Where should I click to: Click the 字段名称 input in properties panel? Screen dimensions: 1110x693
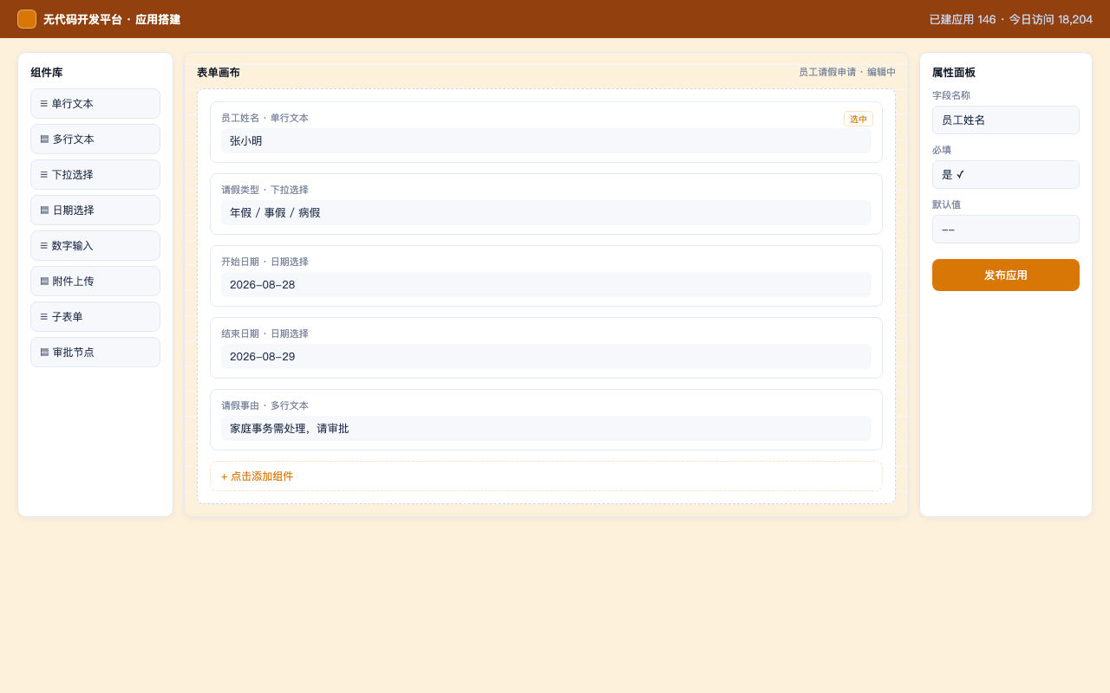pyautogui.click(x=1006, y=120)
